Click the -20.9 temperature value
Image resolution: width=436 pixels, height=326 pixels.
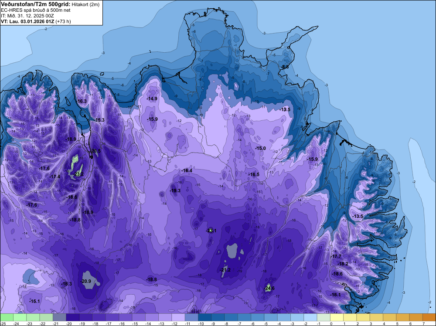(85, 281)
